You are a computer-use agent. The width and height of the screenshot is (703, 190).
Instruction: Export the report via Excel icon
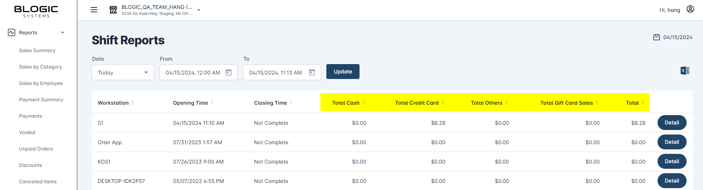tap(685, 70)
